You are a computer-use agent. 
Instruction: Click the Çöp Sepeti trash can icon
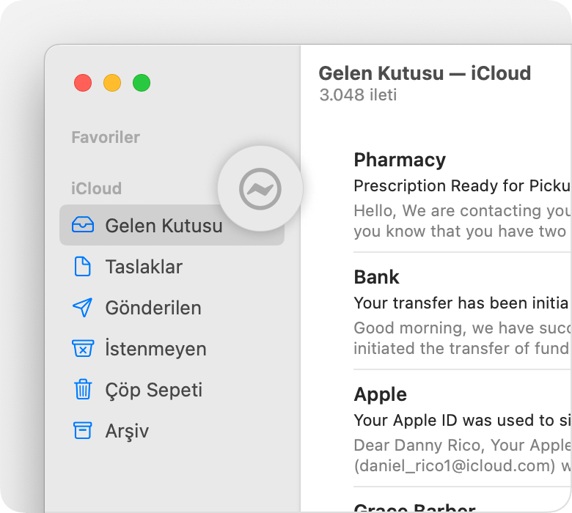tap(83, 390)
